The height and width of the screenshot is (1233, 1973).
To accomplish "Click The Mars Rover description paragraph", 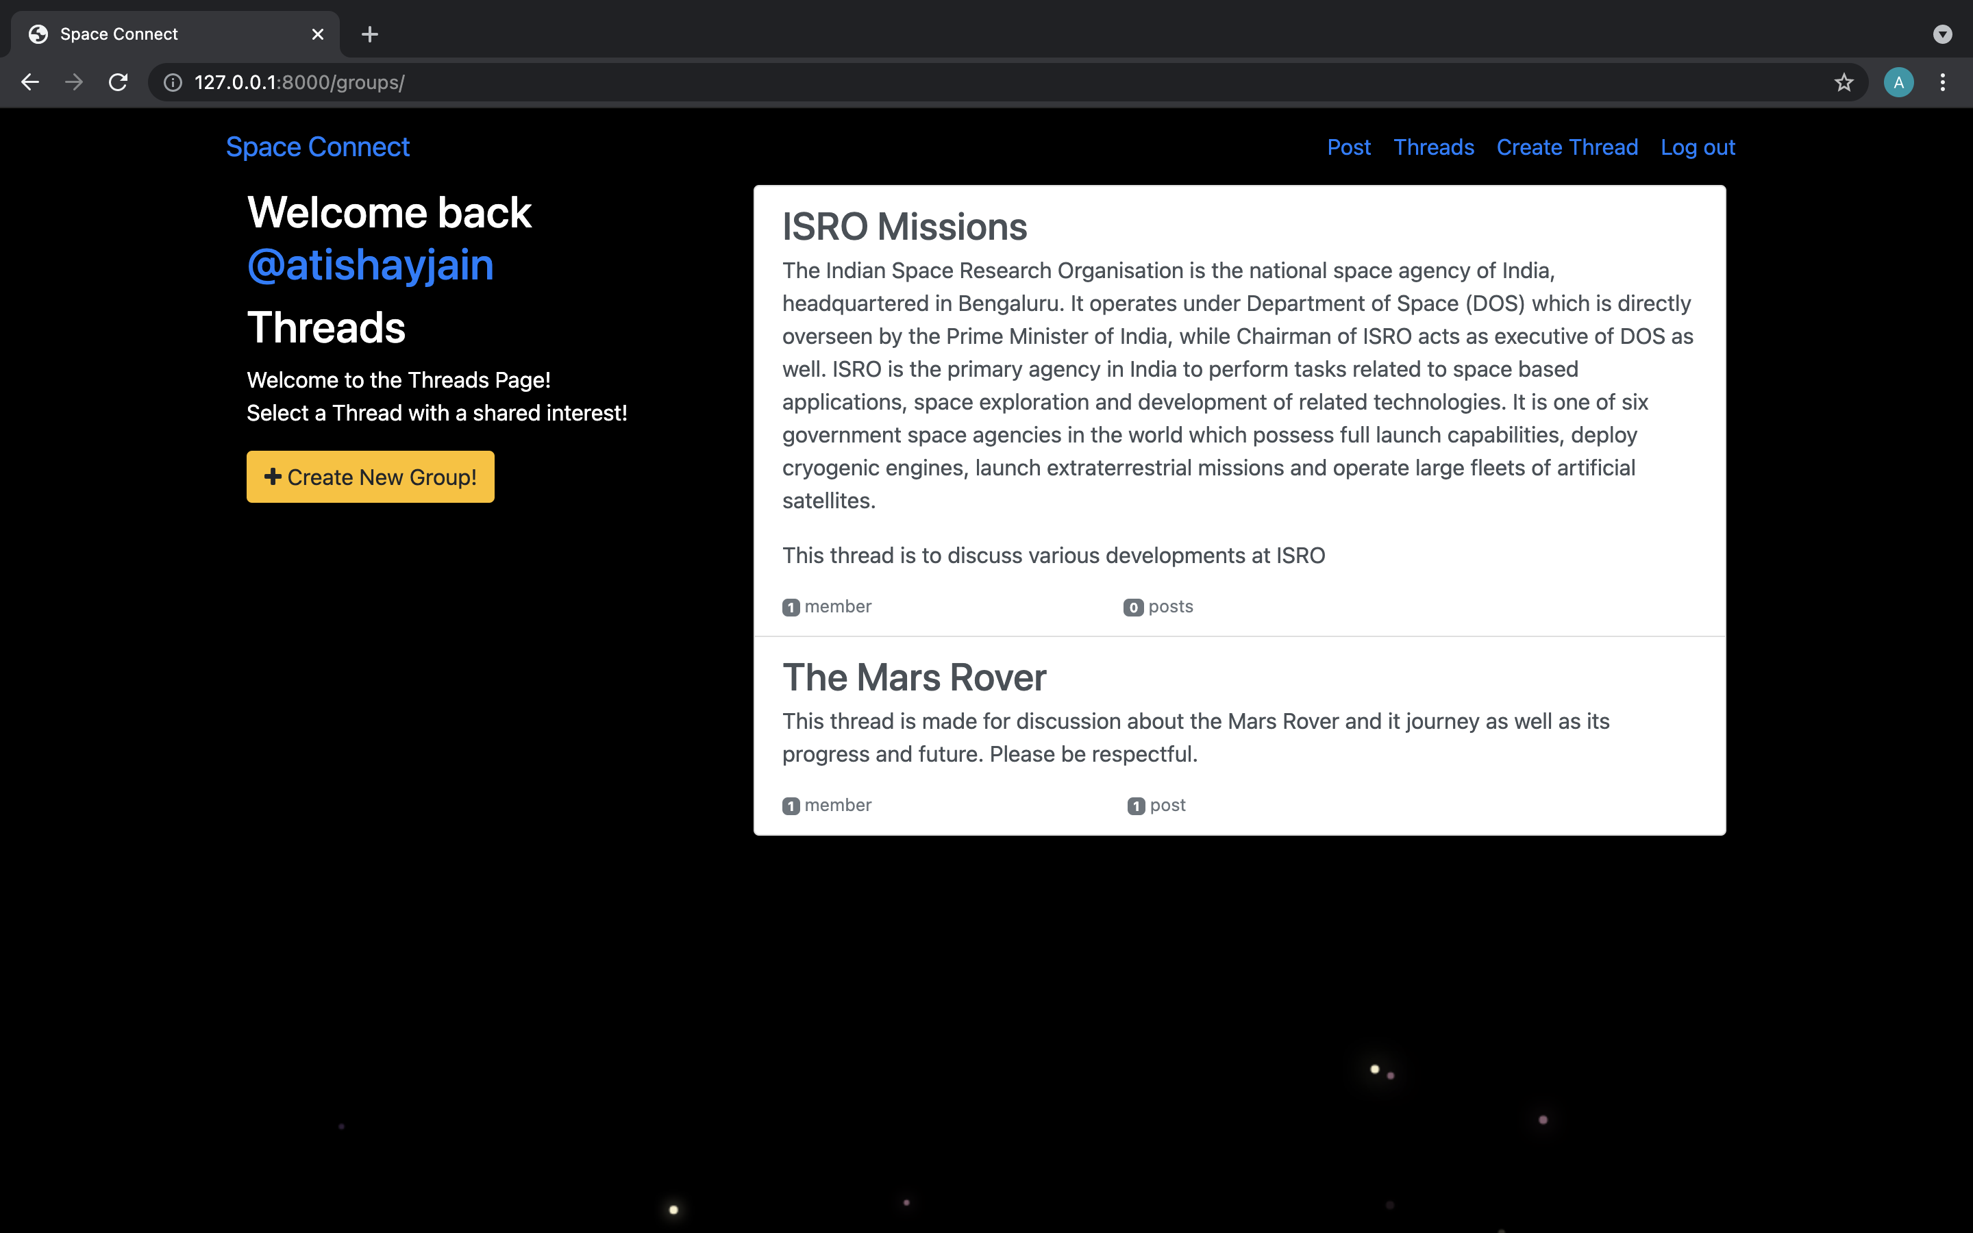I will pos(1196,738).
